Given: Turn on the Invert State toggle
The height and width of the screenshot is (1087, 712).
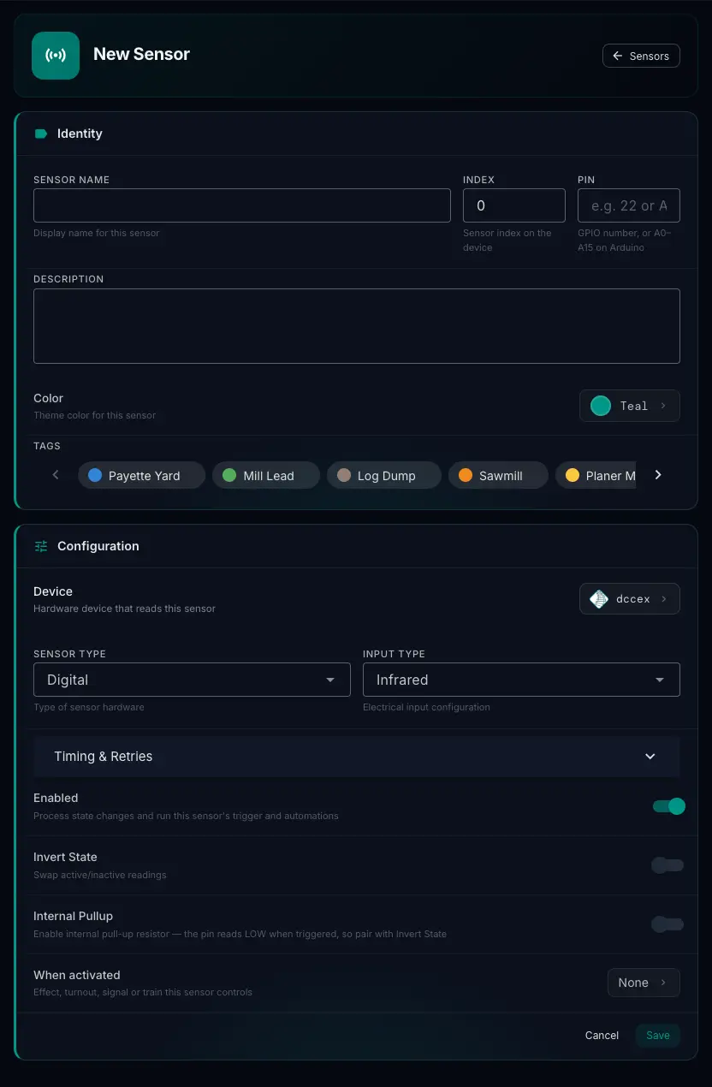Looking at the screenshot, I should tap(668, 865).
